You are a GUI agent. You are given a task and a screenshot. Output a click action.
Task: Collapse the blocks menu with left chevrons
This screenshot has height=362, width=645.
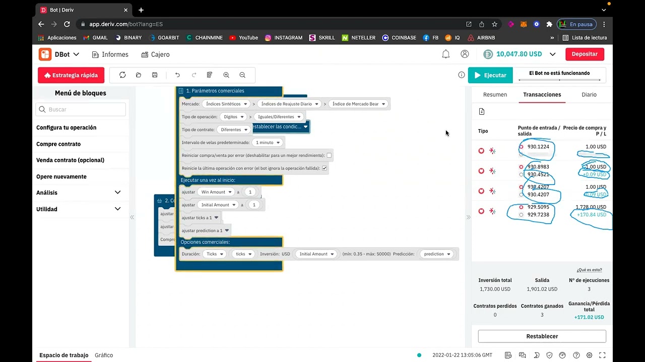[x=132, y=217]
